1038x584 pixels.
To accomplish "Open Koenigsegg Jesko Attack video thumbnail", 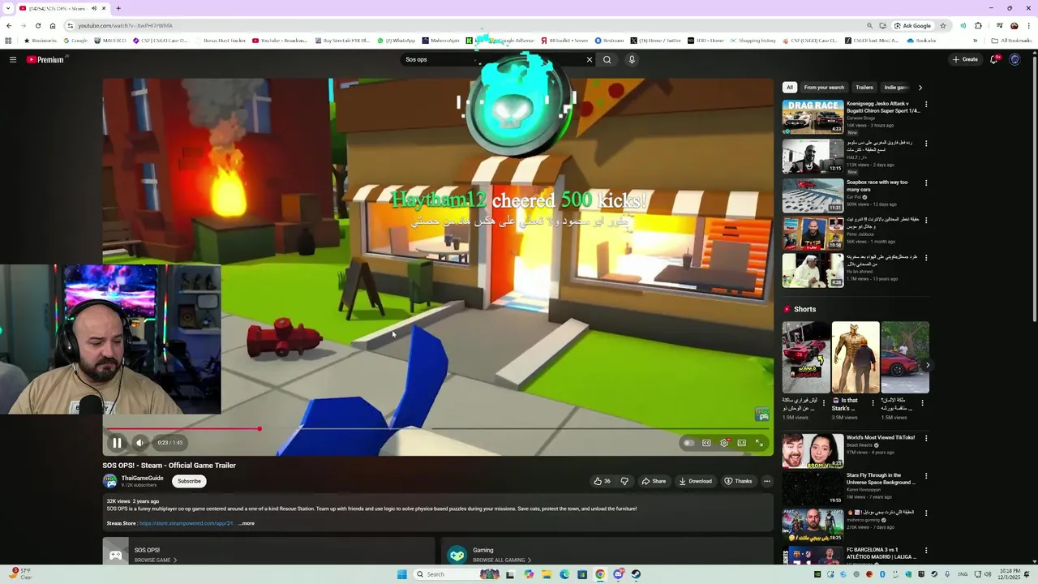I will point(813,117).
